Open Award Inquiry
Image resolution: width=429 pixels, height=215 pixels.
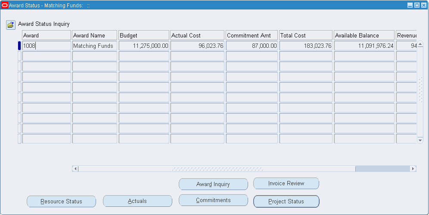(213, 184)
